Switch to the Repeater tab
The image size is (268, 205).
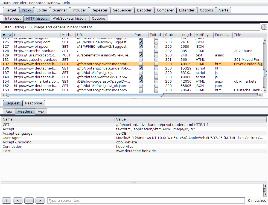[x=100, y=10]
